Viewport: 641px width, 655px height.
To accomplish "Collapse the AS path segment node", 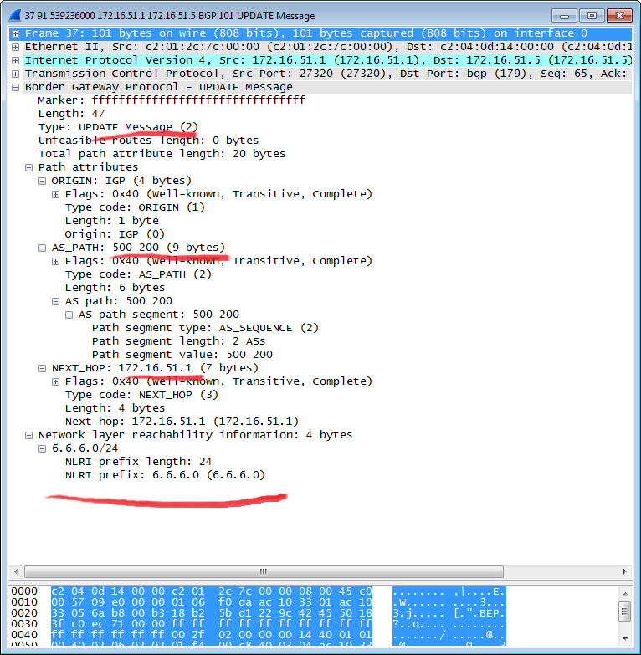I will coord(69,315).
